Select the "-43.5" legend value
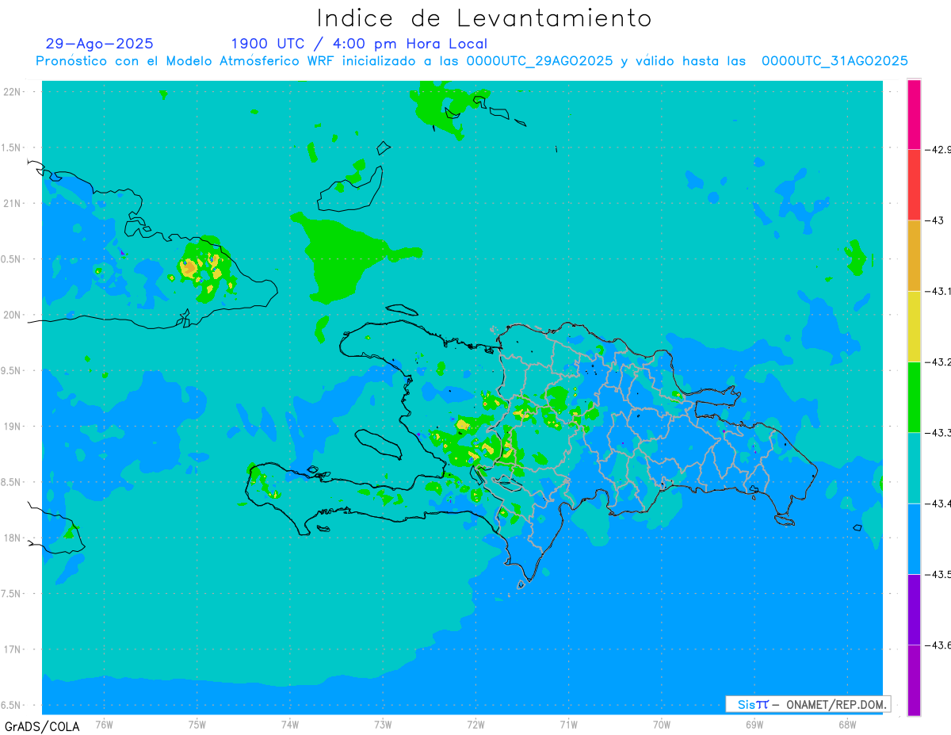Viewport: 951px width, 735px height. pyautogui.click(x=938, y=574)
